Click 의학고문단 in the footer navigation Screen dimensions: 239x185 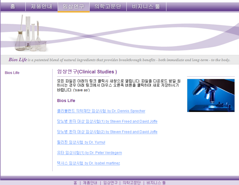coord(132,183)
